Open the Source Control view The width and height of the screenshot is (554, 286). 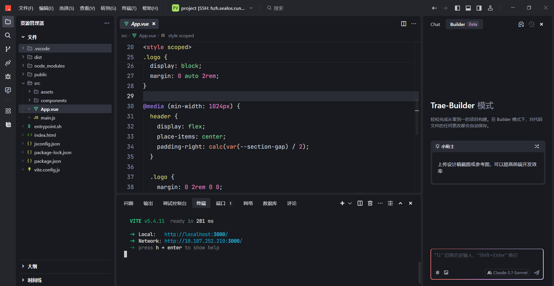[8, 49]
